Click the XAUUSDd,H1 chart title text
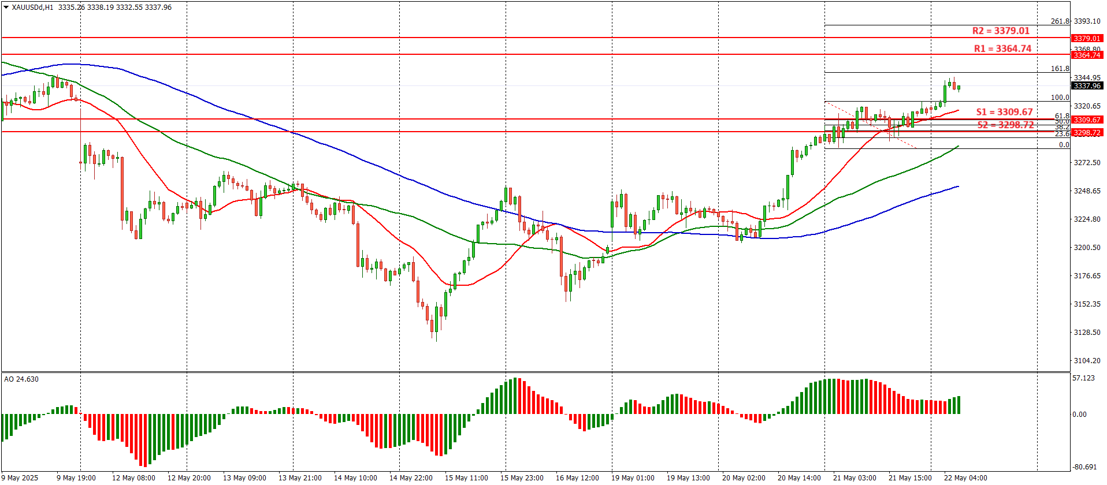 (x=32, y=8)
